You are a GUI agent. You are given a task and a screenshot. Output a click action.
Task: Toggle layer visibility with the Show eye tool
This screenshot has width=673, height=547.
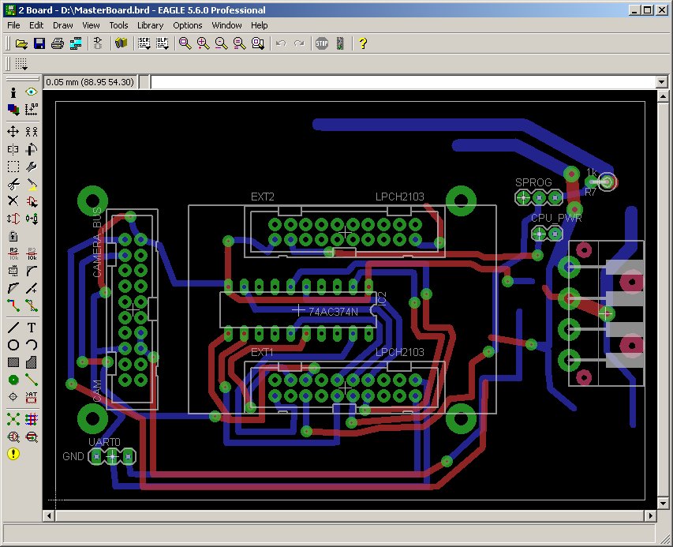[x=32, y=92]
